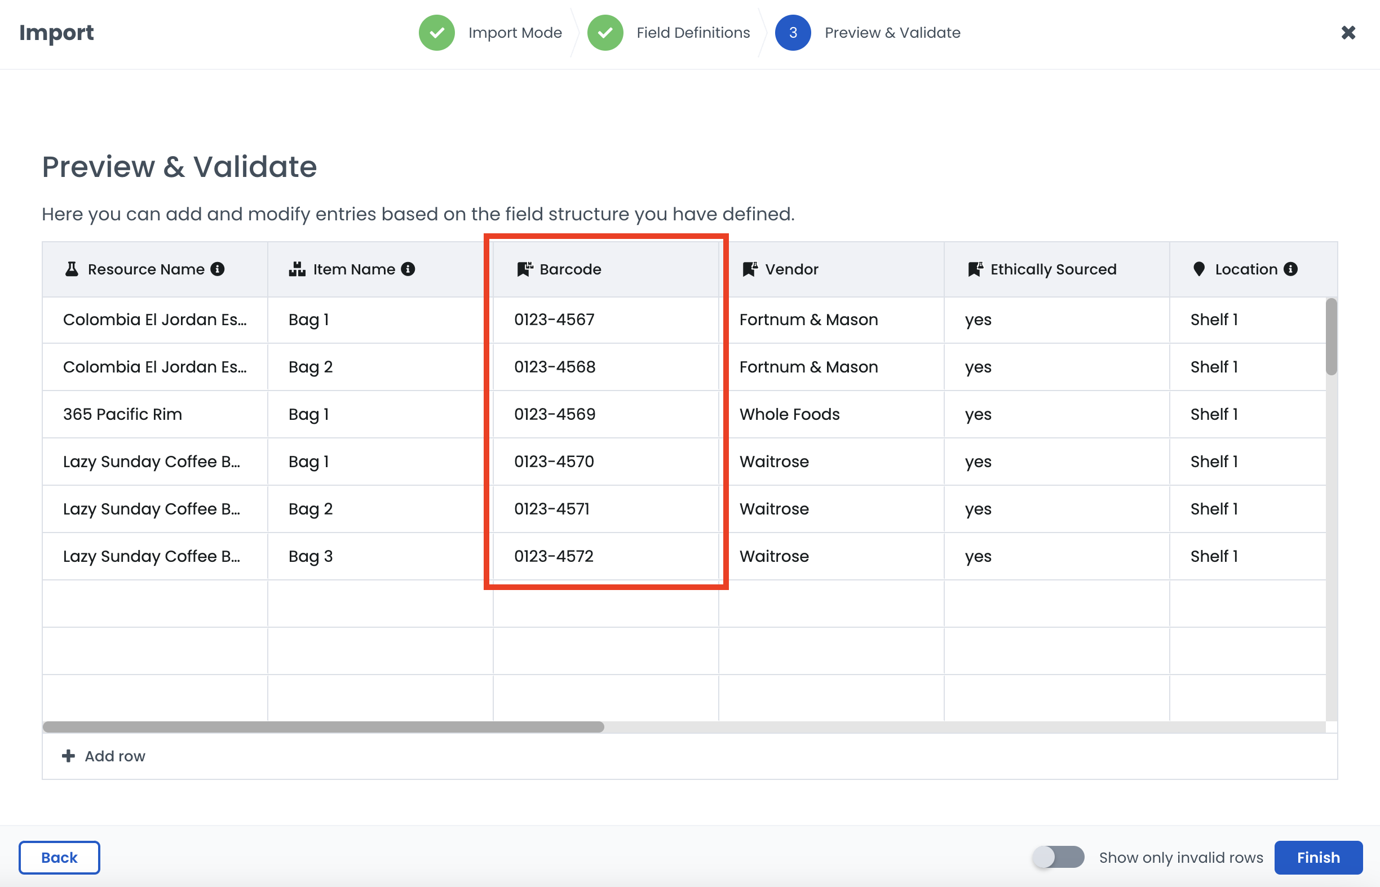Close the Import dialog
This screenshot has width=1380, height=887.
[1348, 33]
